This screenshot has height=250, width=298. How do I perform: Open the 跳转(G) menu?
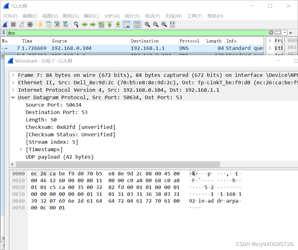[71, 16]
